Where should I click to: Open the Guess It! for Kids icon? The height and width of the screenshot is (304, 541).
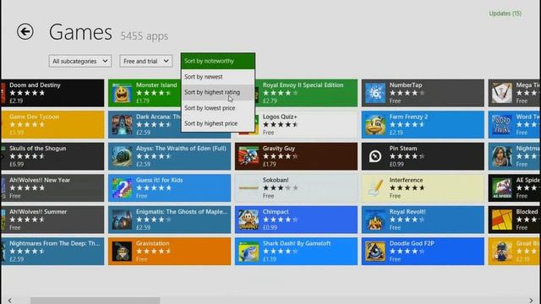tap(122, 188)
